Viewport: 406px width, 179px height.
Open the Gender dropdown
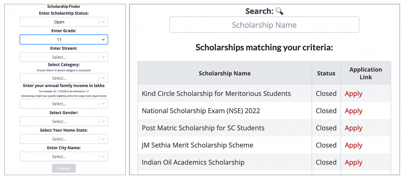coord(64,121)
